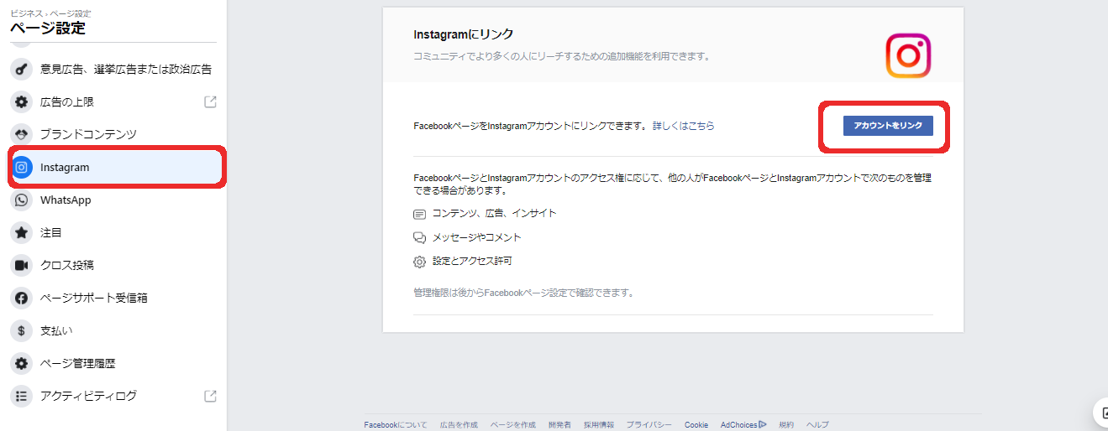Open the list icon for アクティビティログ
1108x431 pixels.
point(21,396)
